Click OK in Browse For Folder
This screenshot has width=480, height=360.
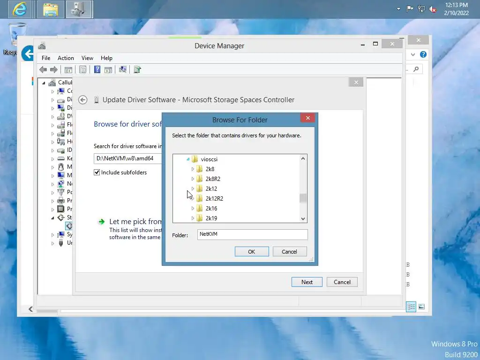pyautogui.click(x=252, y=252)
